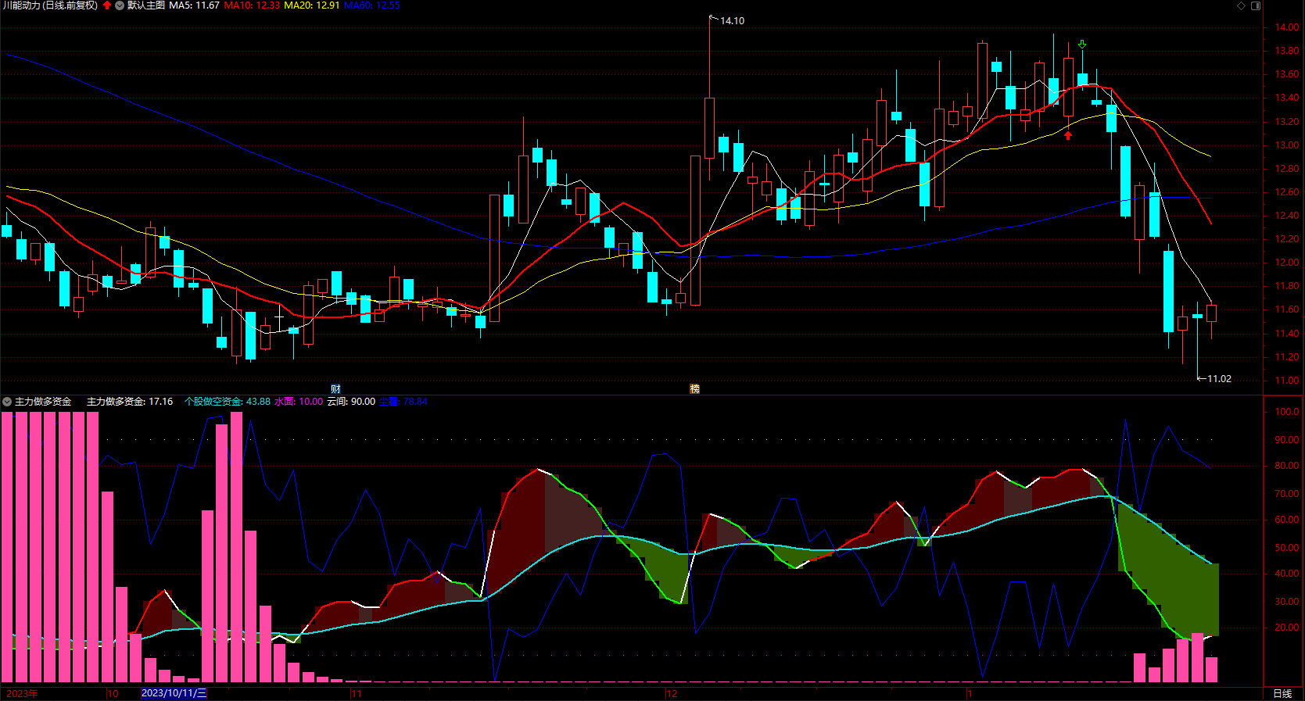Click the red up-arrow buy signal
Image resolution: width=1305 pixels, height=701 pixels.
(1068, 135)
